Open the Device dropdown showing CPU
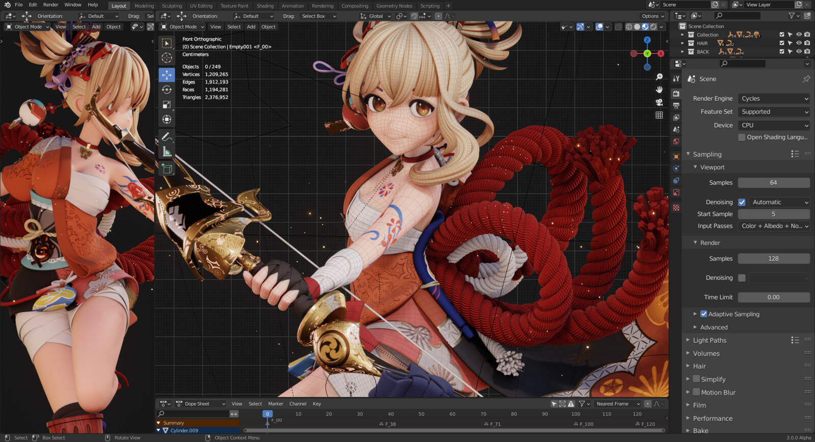 tap(774, 125)
